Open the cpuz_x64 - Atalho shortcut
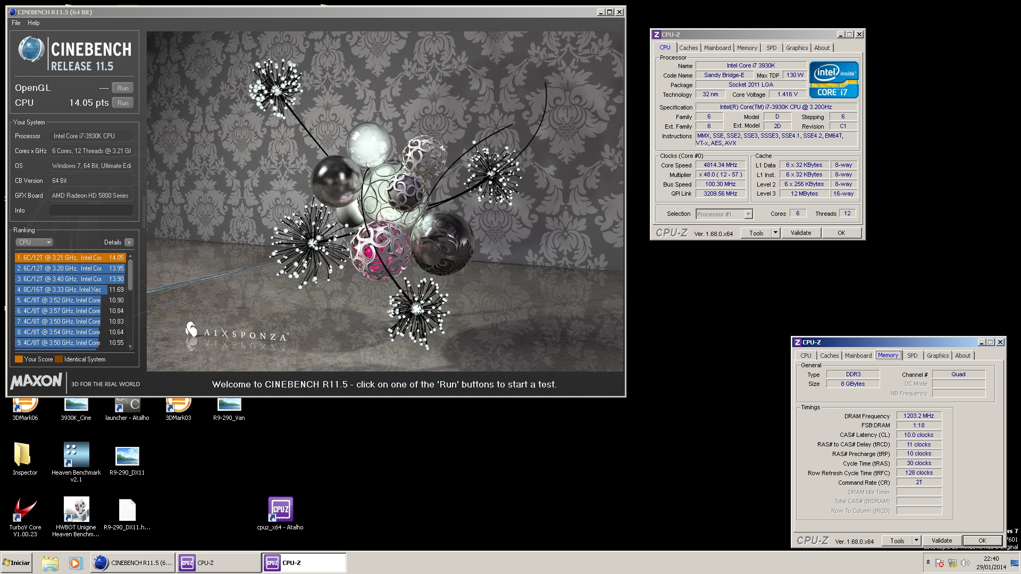Image resolution: width=1021 pixels, height=574 pixels. [280, 513]
